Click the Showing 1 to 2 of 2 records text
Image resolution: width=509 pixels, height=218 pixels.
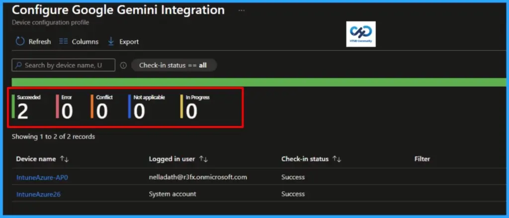tap(53, 137)
